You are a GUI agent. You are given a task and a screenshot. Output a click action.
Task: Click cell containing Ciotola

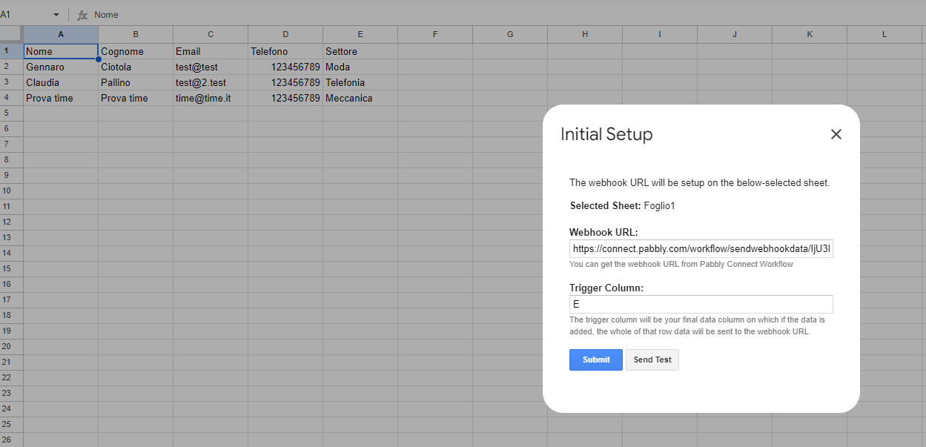(x=136, y=67)
